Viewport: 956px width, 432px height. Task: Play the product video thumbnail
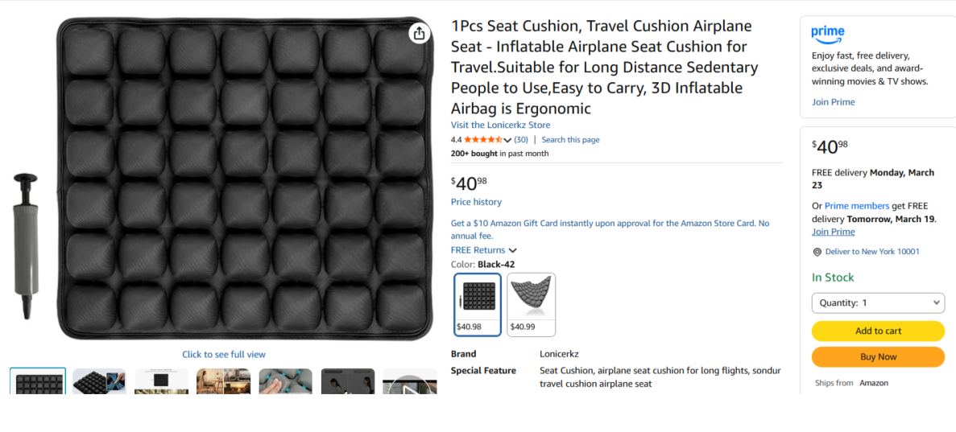[x=410, y=383]
